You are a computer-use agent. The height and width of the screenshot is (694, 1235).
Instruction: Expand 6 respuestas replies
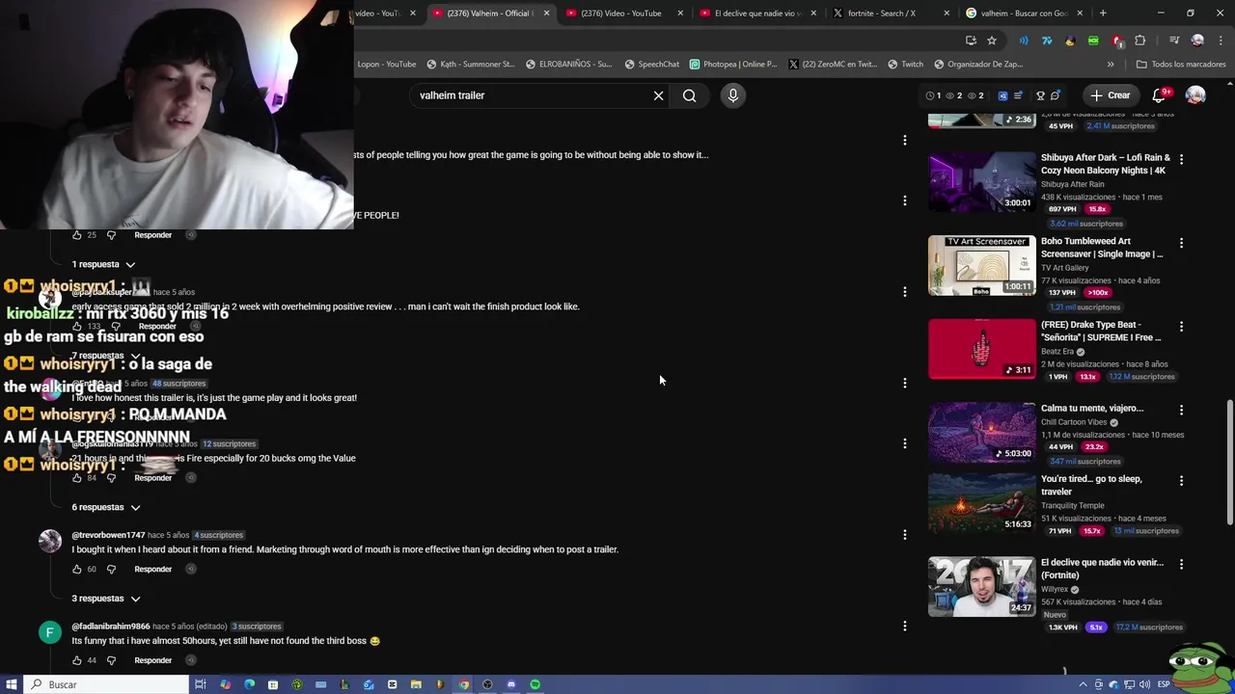pos(106,507)
